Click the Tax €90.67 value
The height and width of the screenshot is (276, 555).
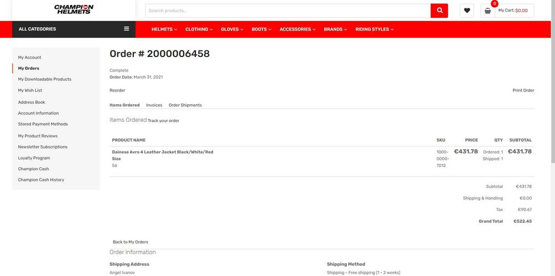[x=524, y=209]
